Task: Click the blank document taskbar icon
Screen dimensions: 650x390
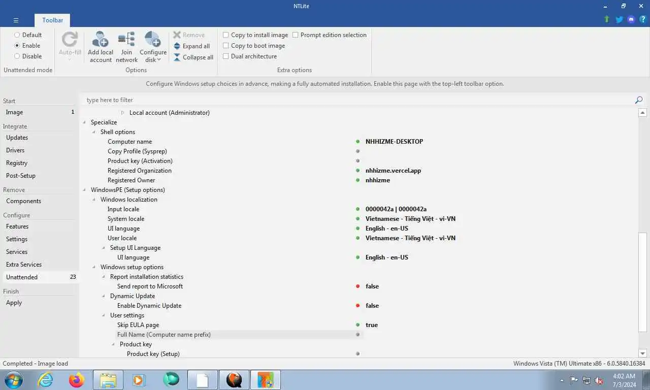Action: click(x=203, y=380)
